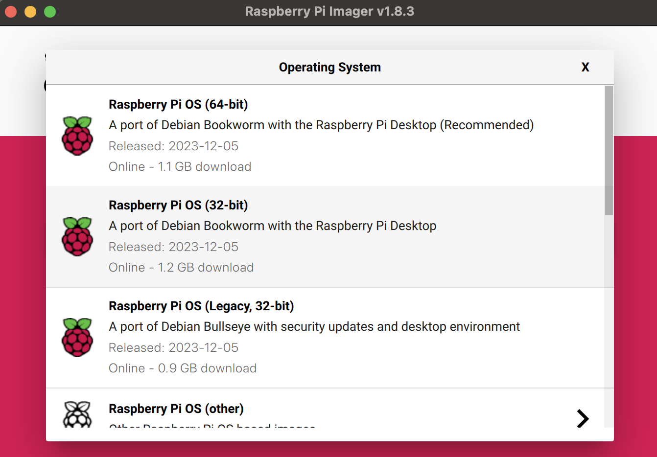Click release date under Raspberry Pi OS (64-bit)

click(173, 146)
